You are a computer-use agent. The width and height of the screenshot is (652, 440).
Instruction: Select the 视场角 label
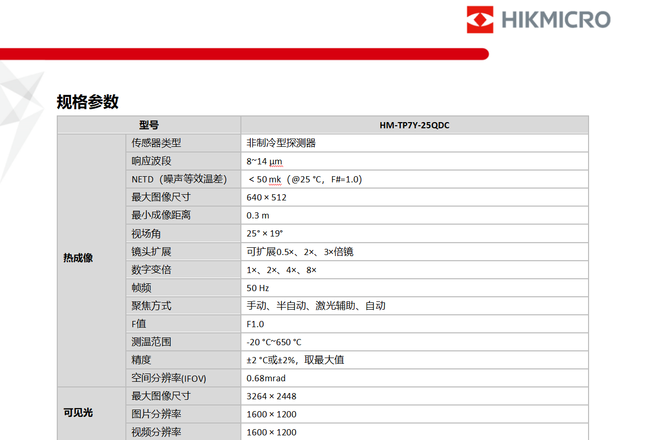[x=146, y=233]
